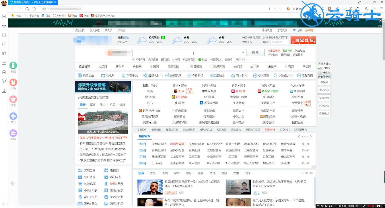The height and width of the screenshot is (208, 385).
Task: Go to the browser home page icon
Action: [x=34, y=9]
